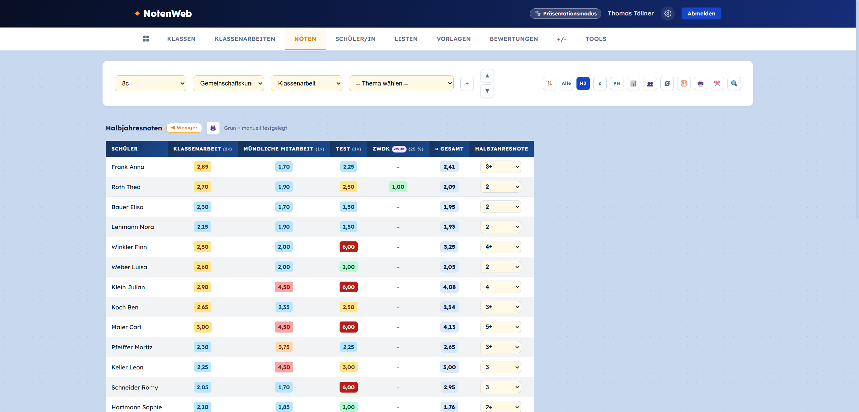Click Bauer Elisa's Klassenarbeit grade 2,30

tap(202, 207)
